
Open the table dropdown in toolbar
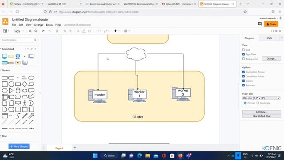pos(127,31)
